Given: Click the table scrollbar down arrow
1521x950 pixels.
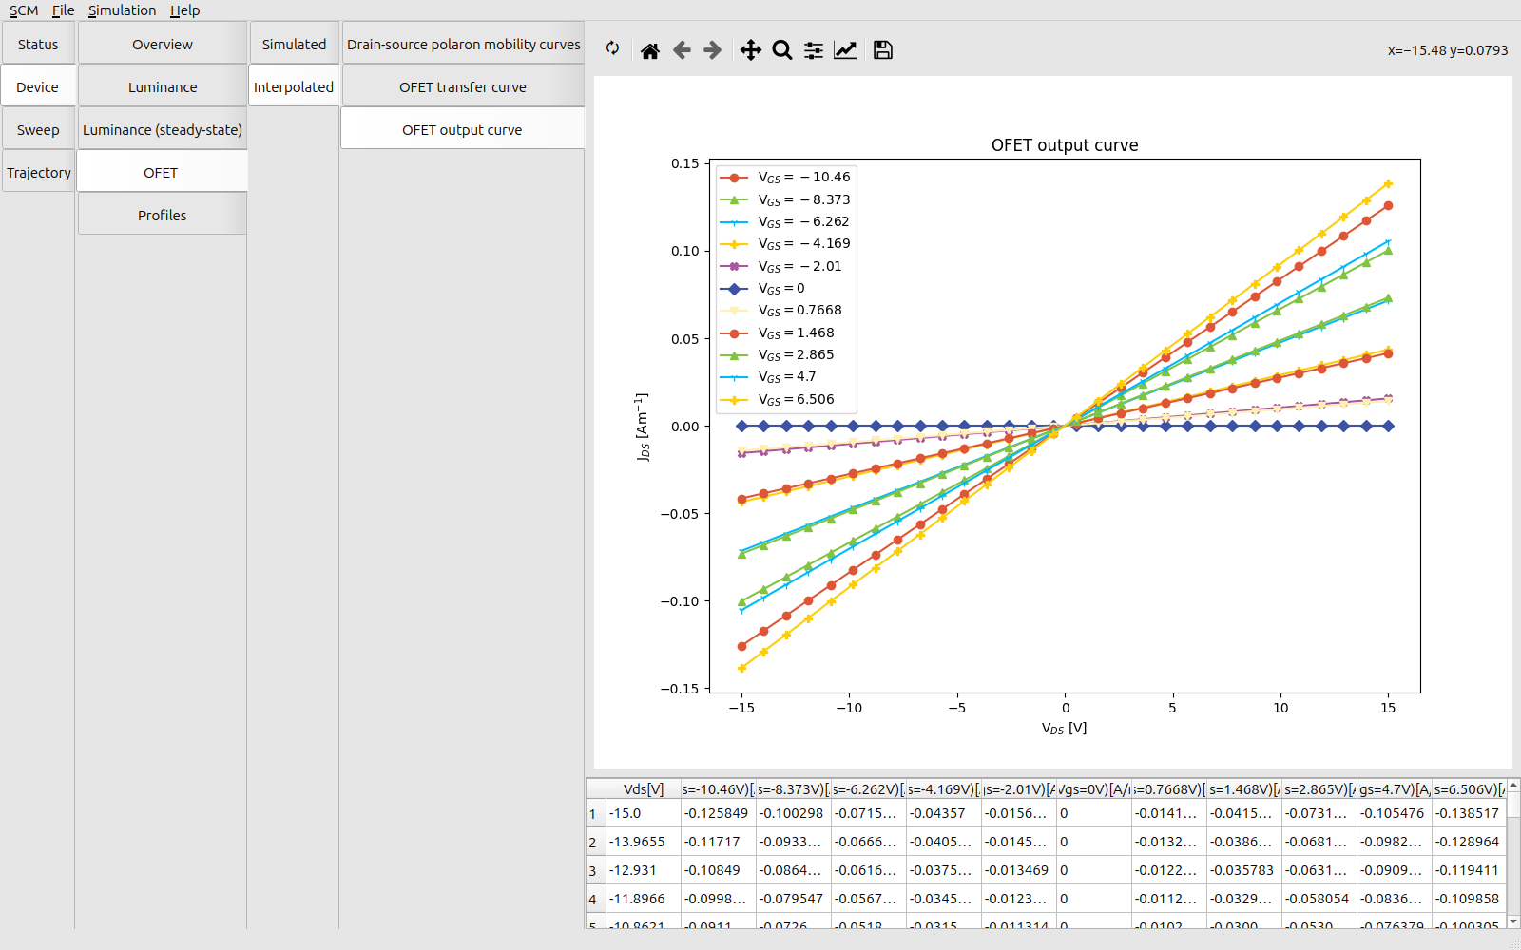Looking at the screenshot, I should 1513,921.
